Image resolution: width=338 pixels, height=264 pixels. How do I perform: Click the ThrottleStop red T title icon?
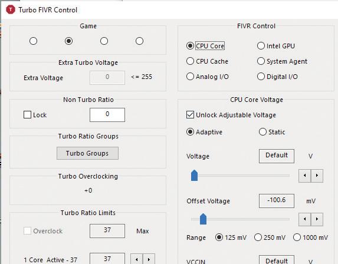(x=11, y=9)
